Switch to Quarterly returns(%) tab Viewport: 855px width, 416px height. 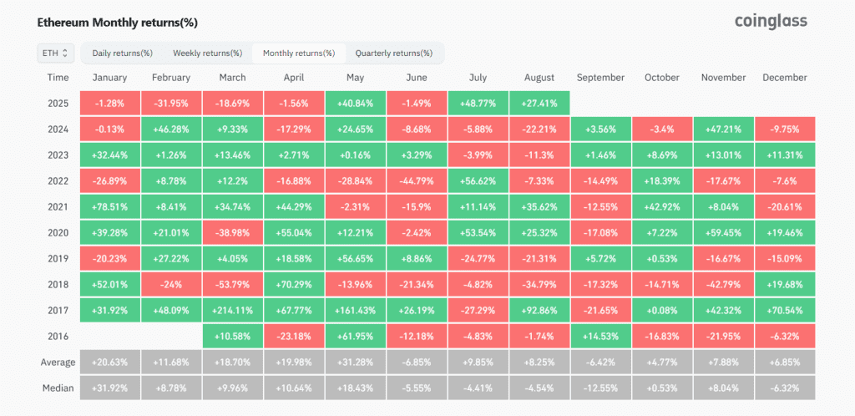click(x=394, y=53)
